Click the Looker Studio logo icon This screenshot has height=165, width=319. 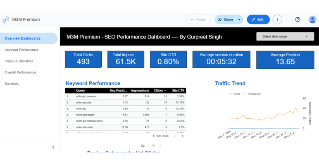click(x=5, y=19)
